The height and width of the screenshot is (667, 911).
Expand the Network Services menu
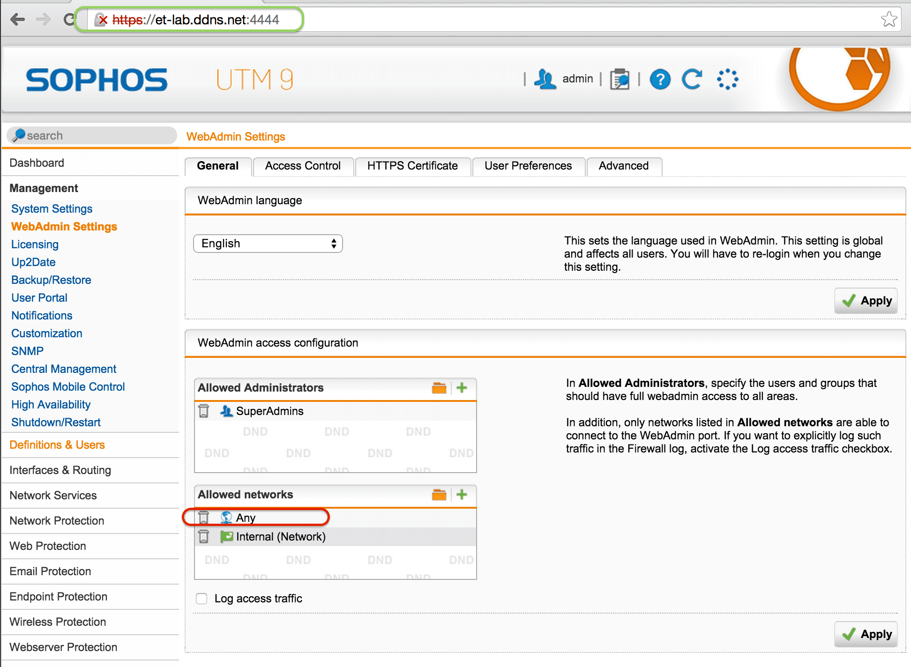point(53,495)
